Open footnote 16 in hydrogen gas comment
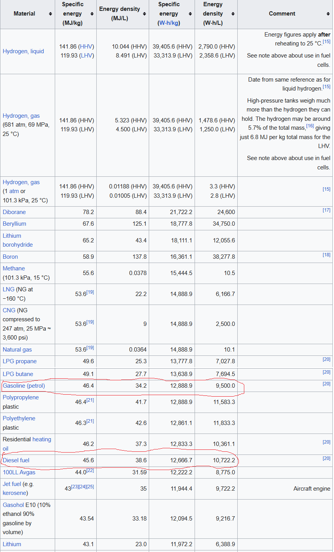 point(310,126)
